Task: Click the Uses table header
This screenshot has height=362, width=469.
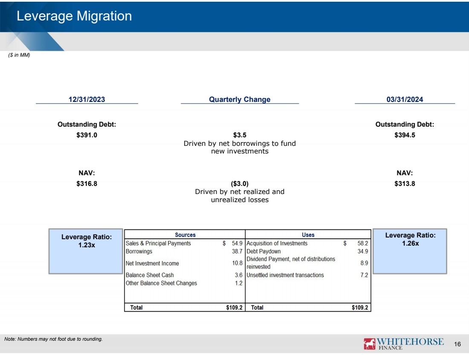Action: point(308,235)
